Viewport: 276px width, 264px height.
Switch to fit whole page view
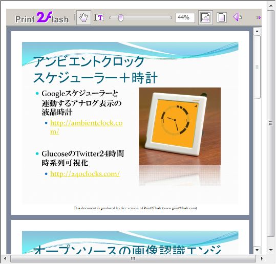coord(221,17)
